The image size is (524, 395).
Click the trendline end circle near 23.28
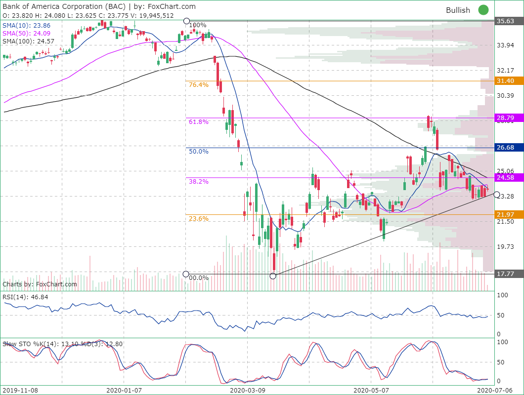pos(497,195)
